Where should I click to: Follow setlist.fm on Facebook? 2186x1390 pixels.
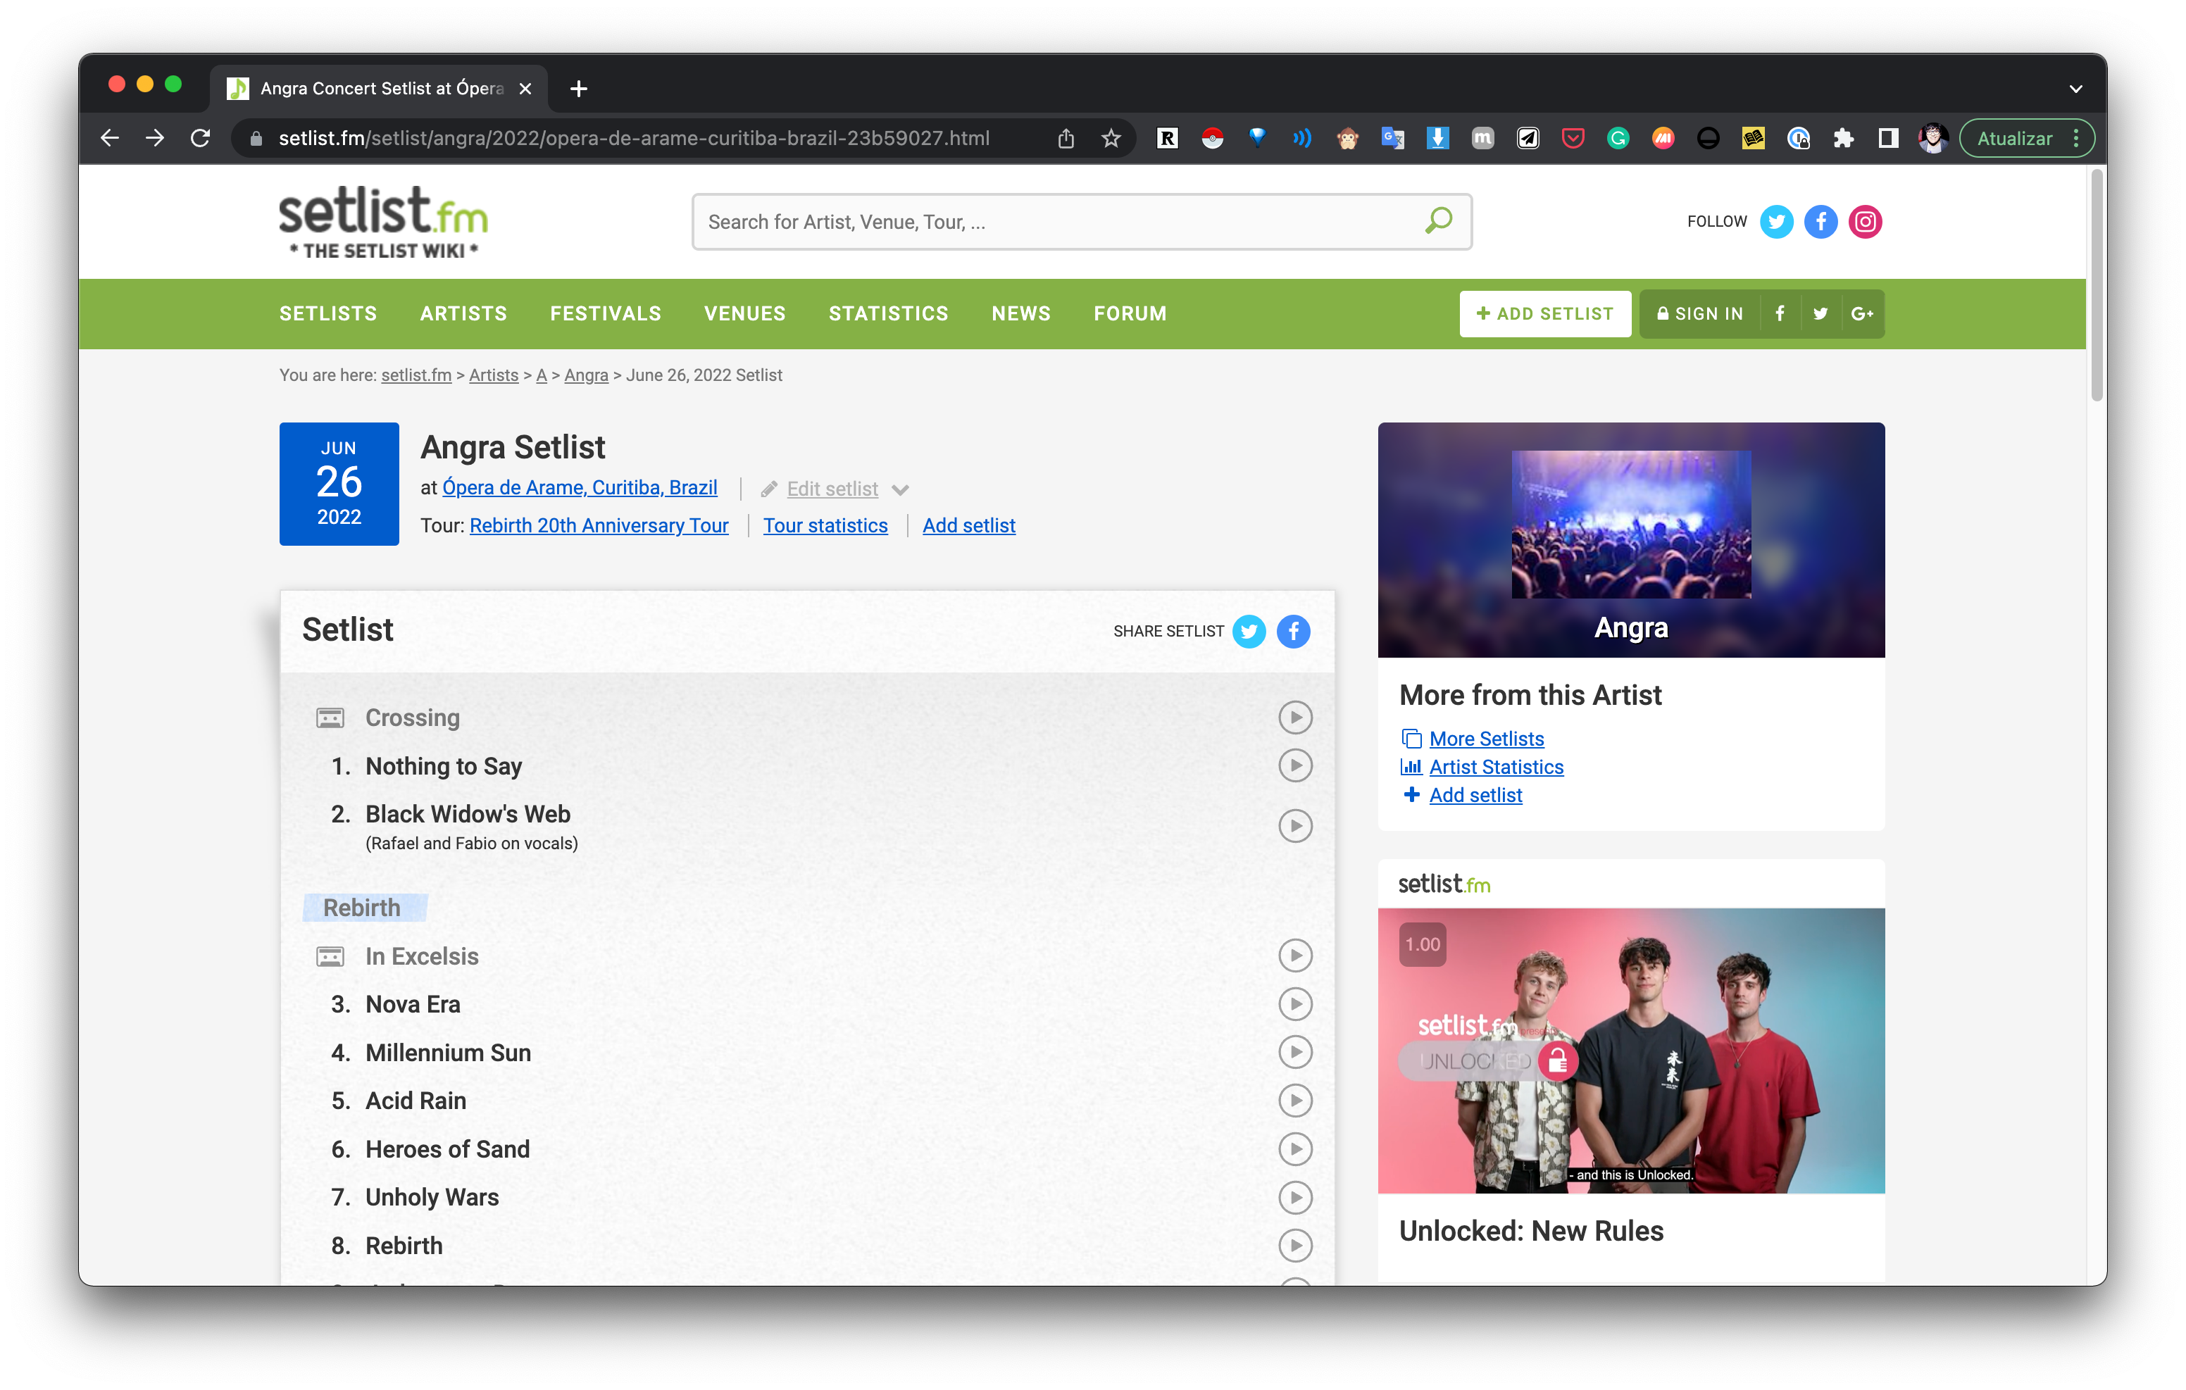[x=1820, y=222]
